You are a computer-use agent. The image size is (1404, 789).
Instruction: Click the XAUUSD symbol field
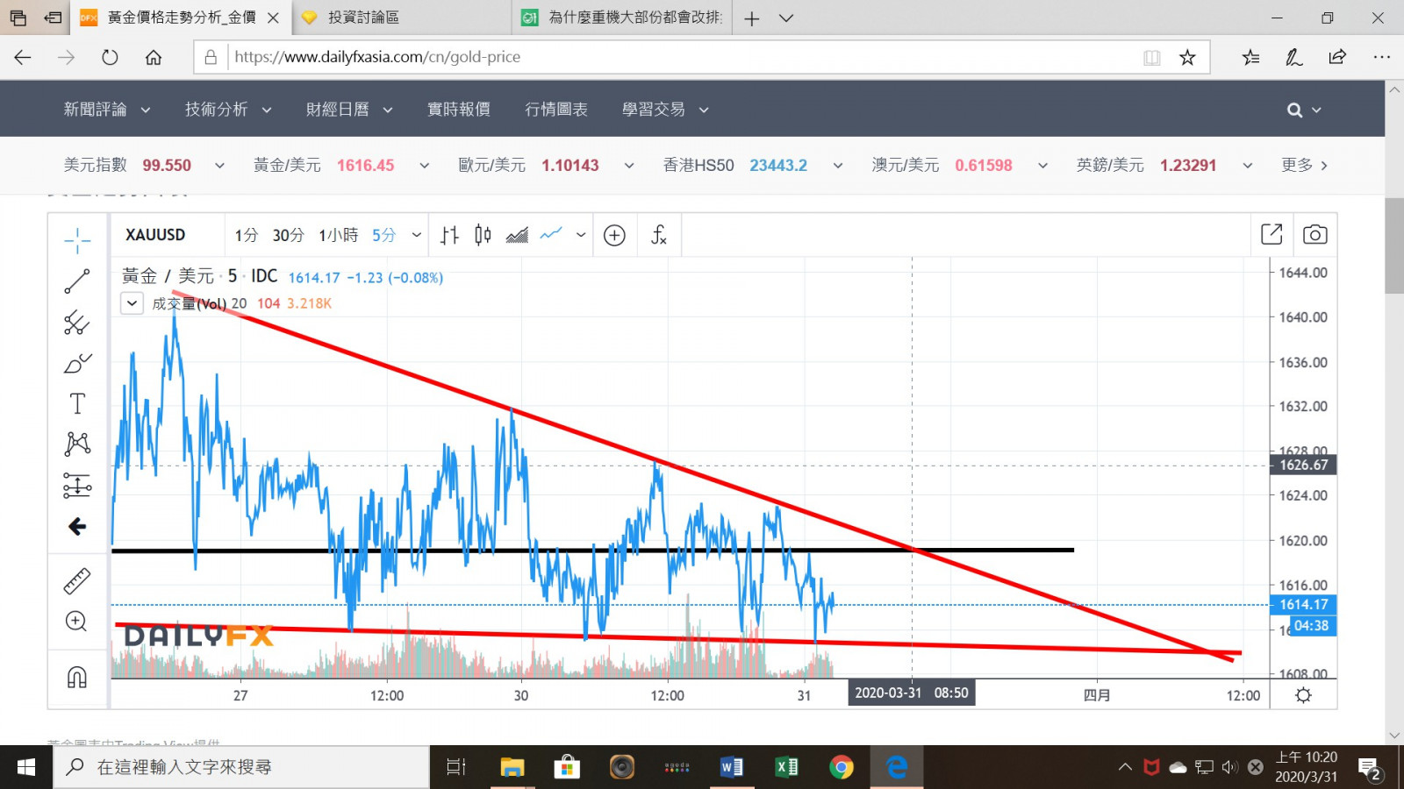pyautogui.click(x=167, y=235)
